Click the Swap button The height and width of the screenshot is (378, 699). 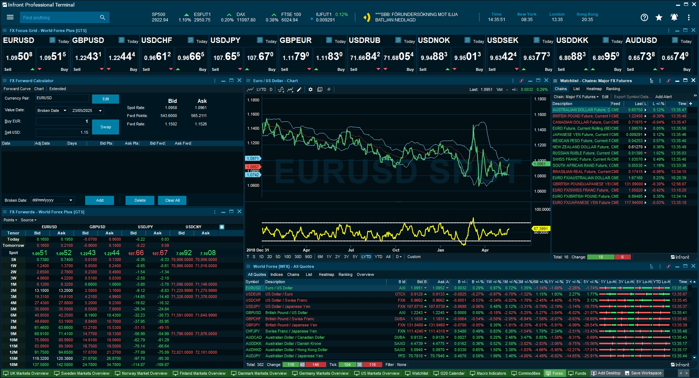(x=106, y=127)
